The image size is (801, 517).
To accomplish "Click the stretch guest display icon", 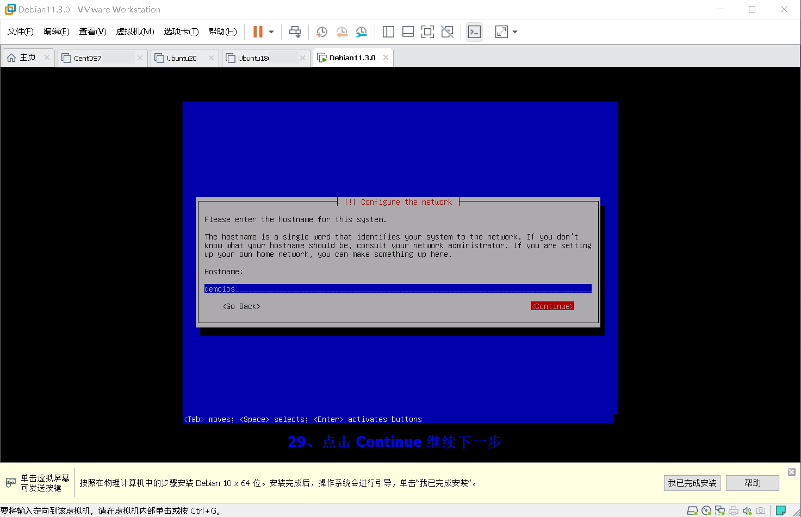I will pos(501,32).
